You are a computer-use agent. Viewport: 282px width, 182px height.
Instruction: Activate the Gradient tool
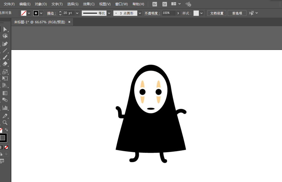pos(5,93)
